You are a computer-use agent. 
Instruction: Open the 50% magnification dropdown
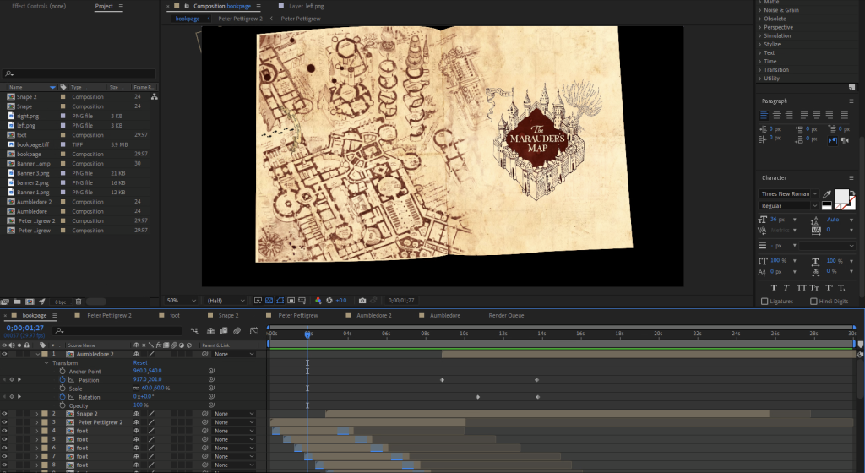[181, 301]
